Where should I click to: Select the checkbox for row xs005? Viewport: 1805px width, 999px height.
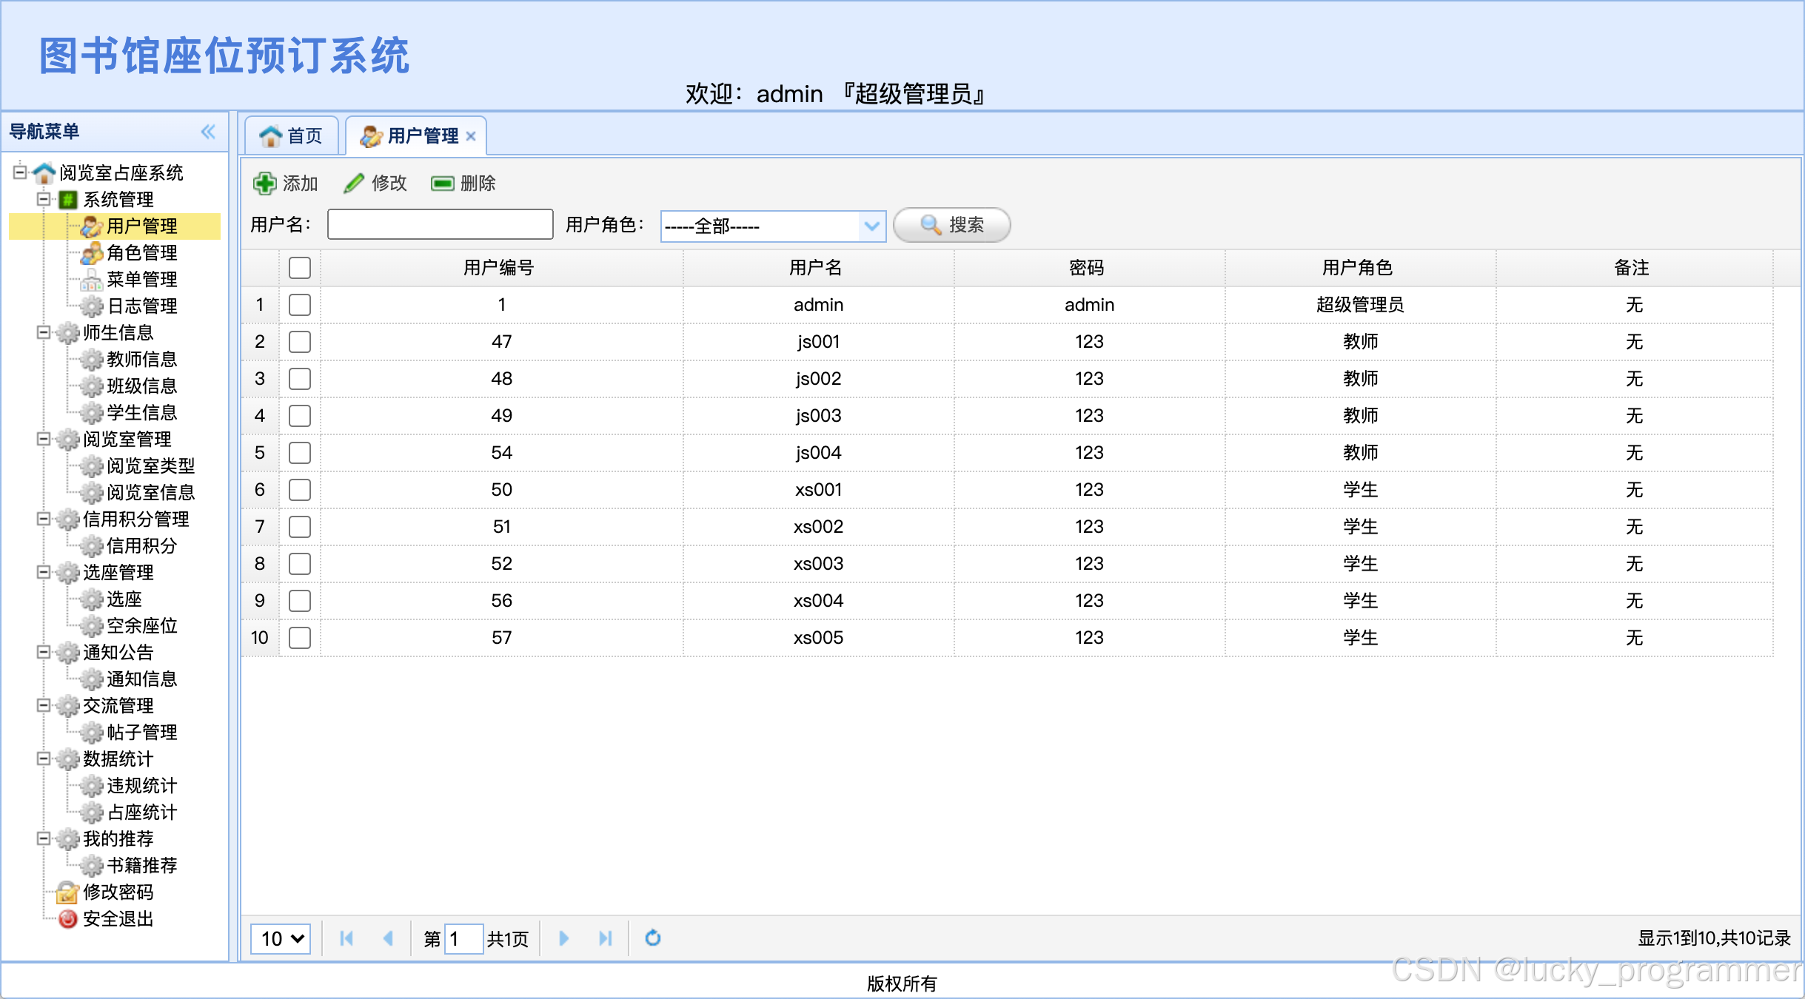coord(300,638)
